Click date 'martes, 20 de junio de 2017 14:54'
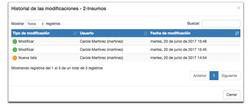Viewport: 250px width, 106px height. point(179,58)
